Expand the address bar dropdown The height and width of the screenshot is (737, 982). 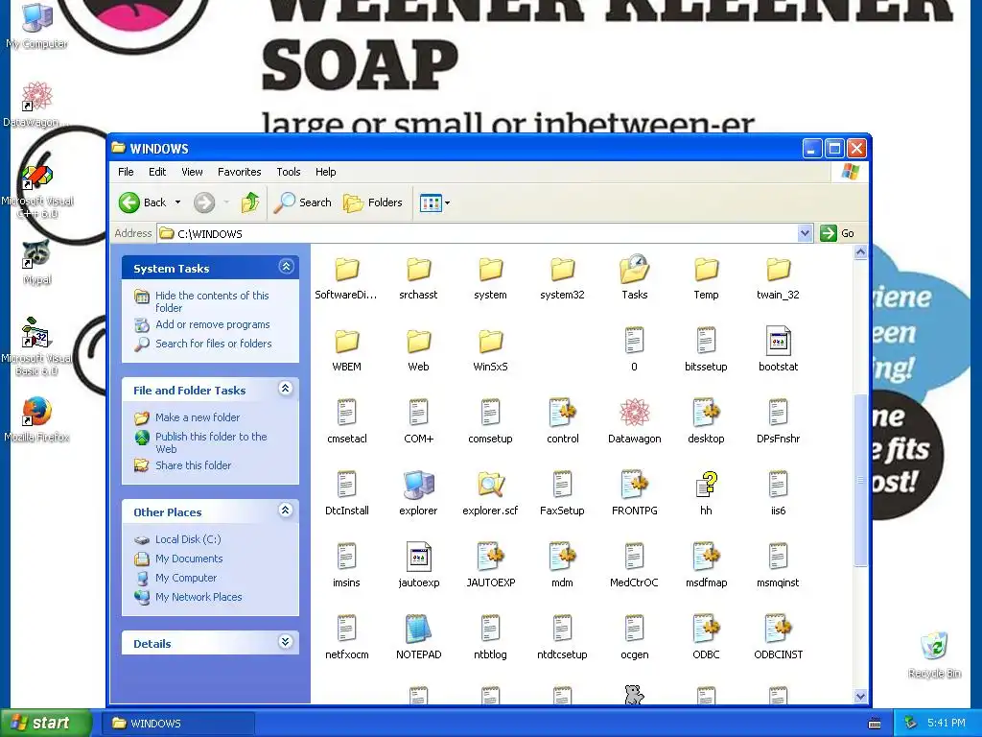click(805, 233)
